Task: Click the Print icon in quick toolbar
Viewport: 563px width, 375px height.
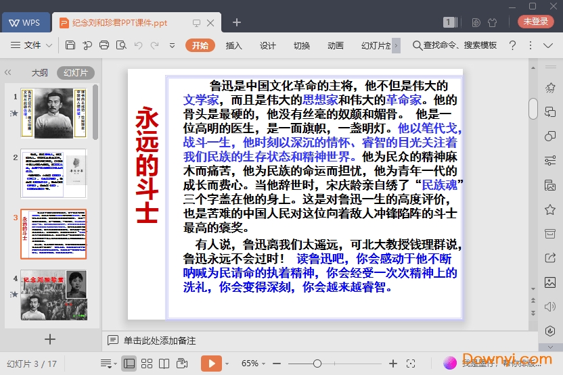Action: tap(104, 45)
